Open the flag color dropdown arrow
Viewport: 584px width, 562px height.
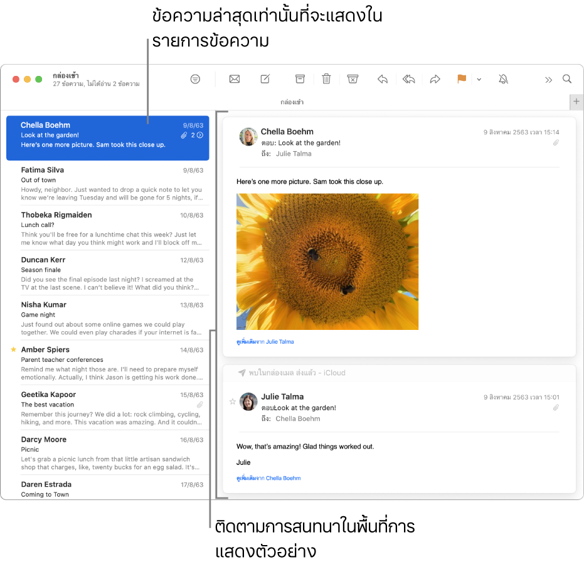click(x=479, y=79)
